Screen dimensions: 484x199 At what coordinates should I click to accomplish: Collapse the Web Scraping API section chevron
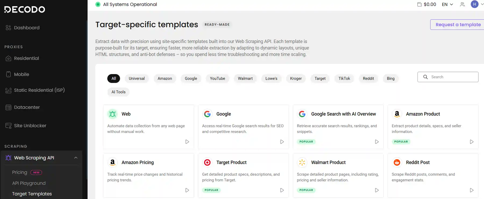pos(76,158)
